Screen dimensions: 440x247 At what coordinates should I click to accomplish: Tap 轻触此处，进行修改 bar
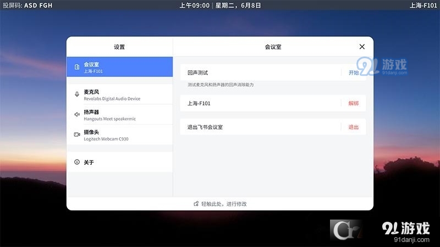[x=220, y=204]
